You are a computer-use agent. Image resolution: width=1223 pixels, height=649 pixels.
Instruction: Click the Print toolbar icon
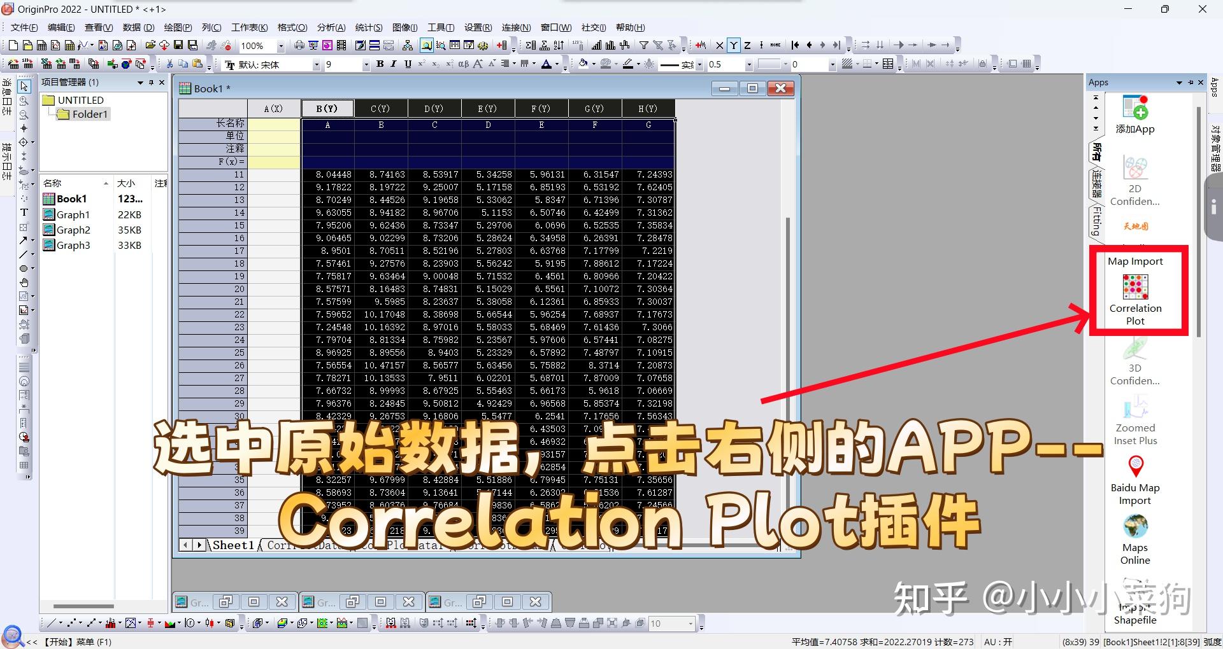click(299, 45)
